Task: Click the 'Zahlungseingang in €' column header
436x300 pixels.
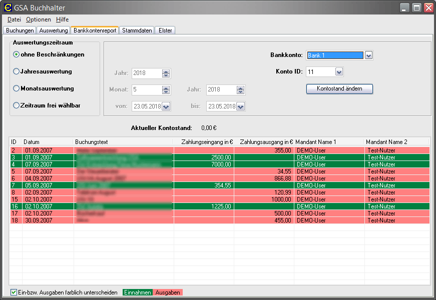Action: click(204, 142)
